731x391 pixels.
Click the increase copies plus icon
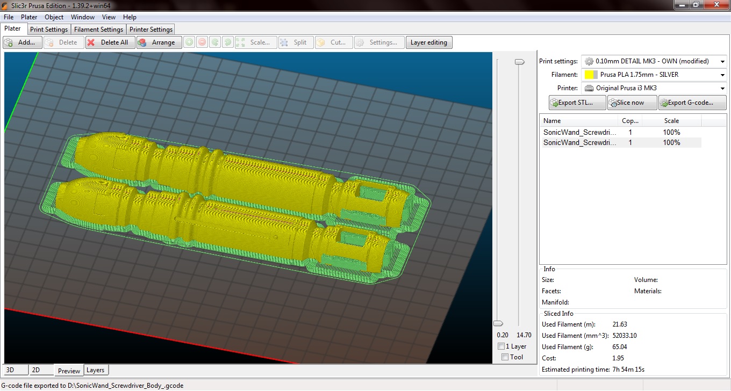click(189, 42)
